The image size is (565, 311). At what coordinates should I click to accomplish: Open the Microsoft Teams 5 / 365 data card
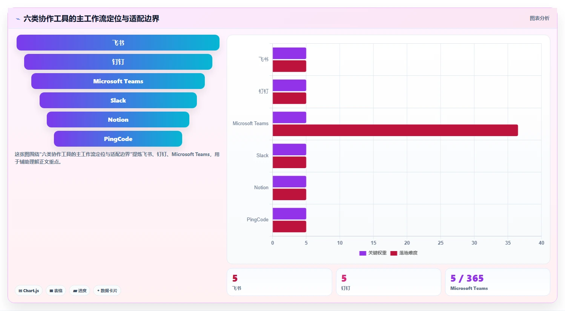[x=497, y=282]
